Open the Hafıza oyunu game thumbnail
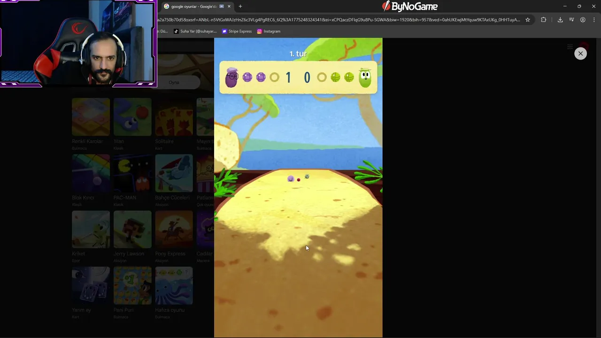The height and width of the screenshot is (338, 601). pos(174,286)
